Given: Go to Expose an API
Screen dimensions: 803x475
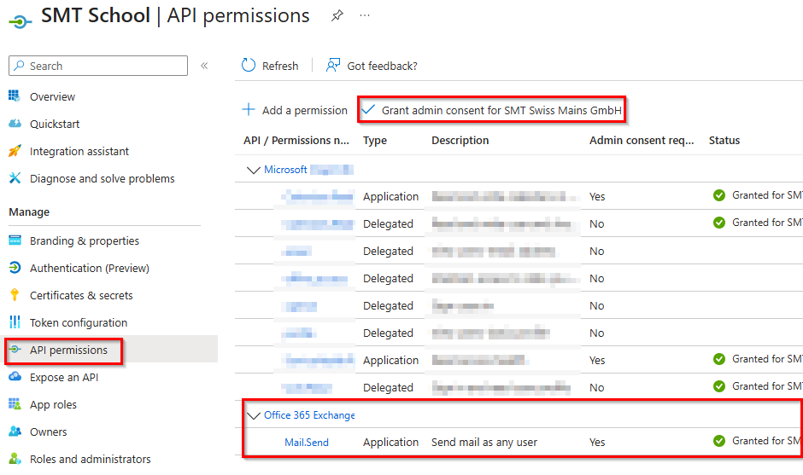Looking at the screenshot, I should [x=64, y=377].
